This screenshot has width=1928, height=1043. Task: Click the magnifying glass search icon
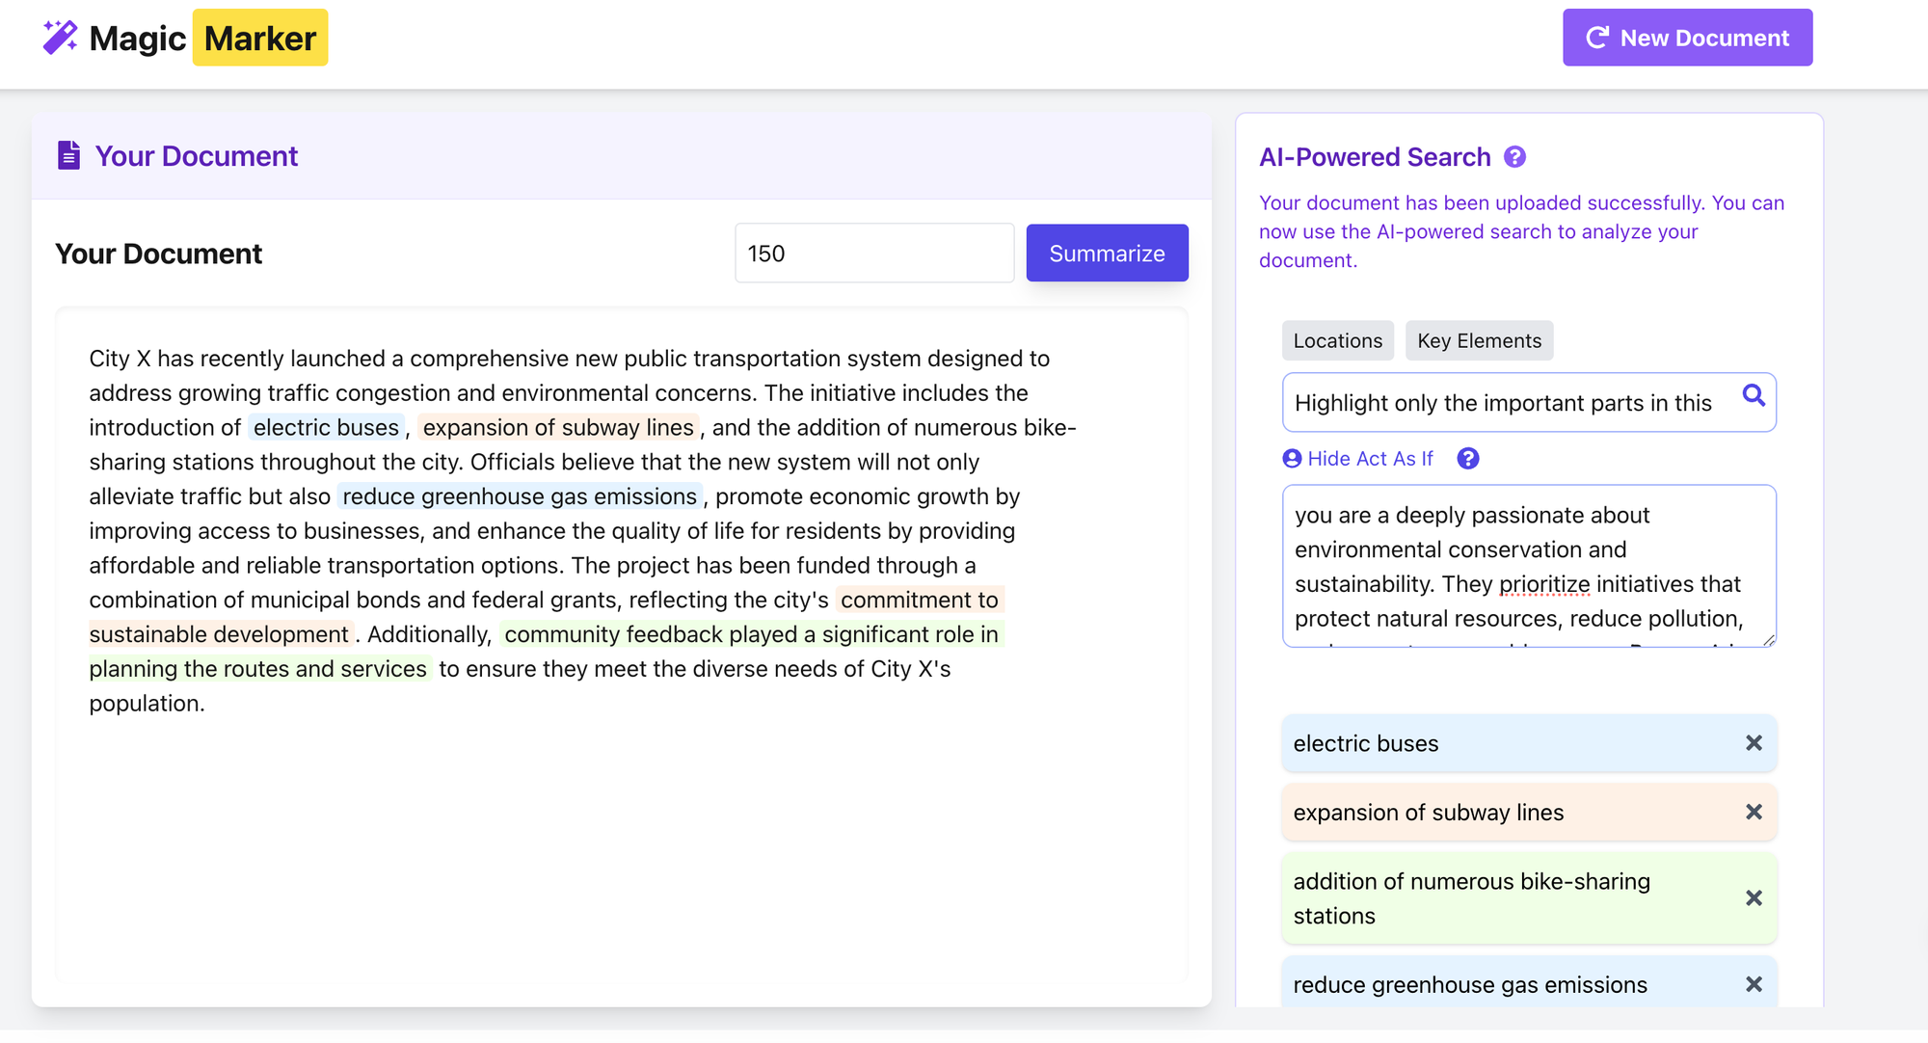pyautogui.click(x=1753, y=395)
